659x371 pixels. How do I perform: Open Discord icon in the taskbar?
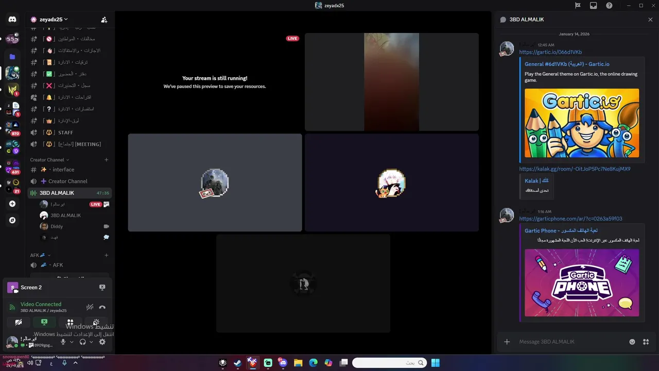tap(283, 363)
